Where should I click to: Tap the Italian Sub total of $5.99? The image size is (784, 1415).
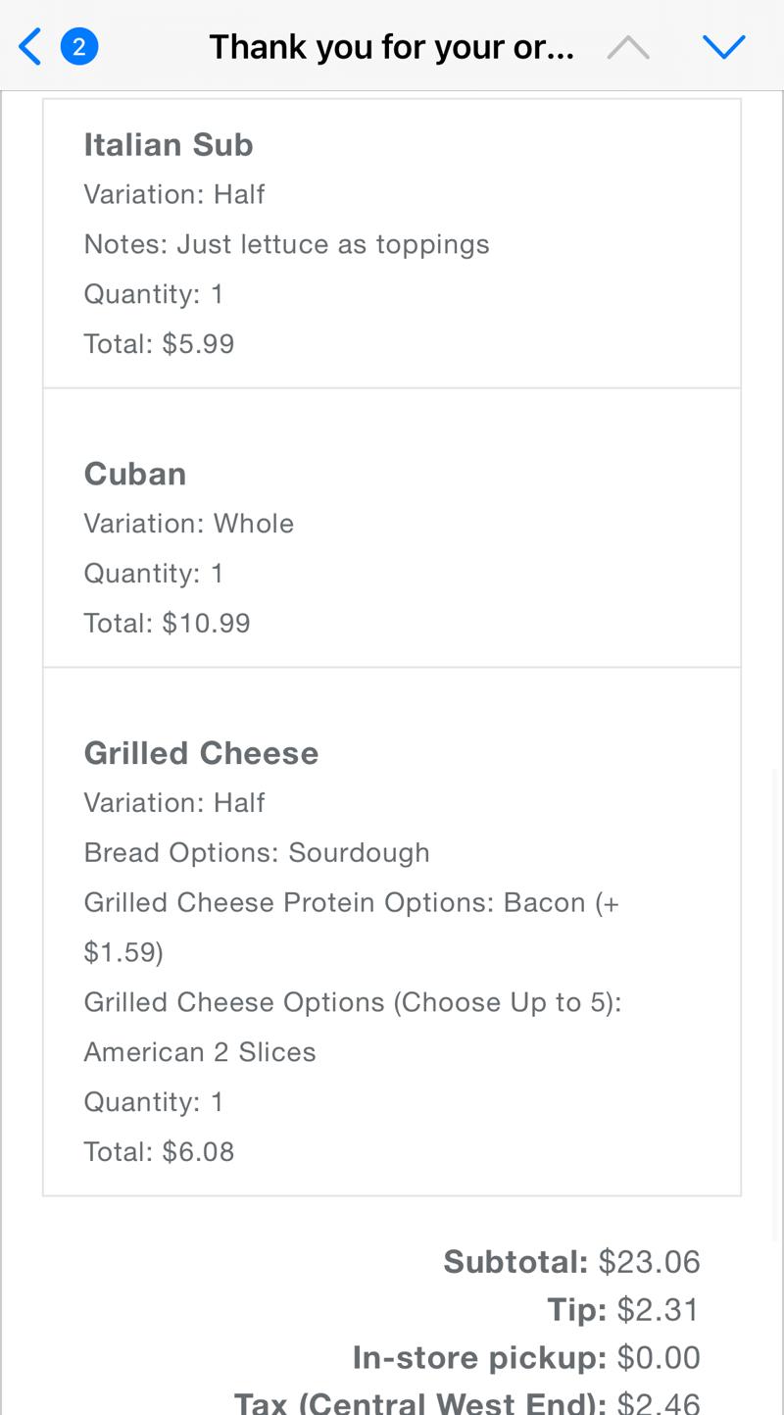(159, 344)
